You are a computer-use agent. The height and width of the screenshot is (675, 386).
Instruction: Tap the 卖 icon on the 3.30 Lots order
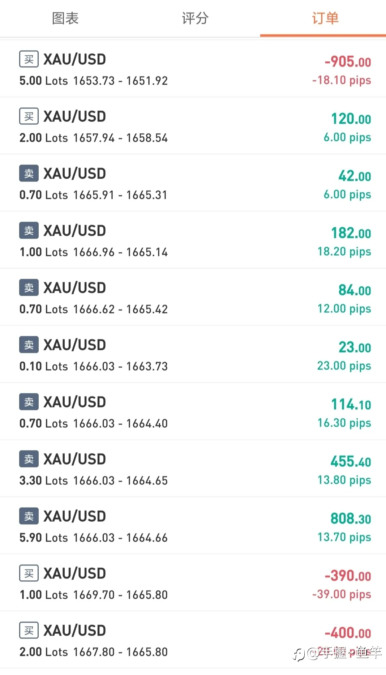coord(29,459)
